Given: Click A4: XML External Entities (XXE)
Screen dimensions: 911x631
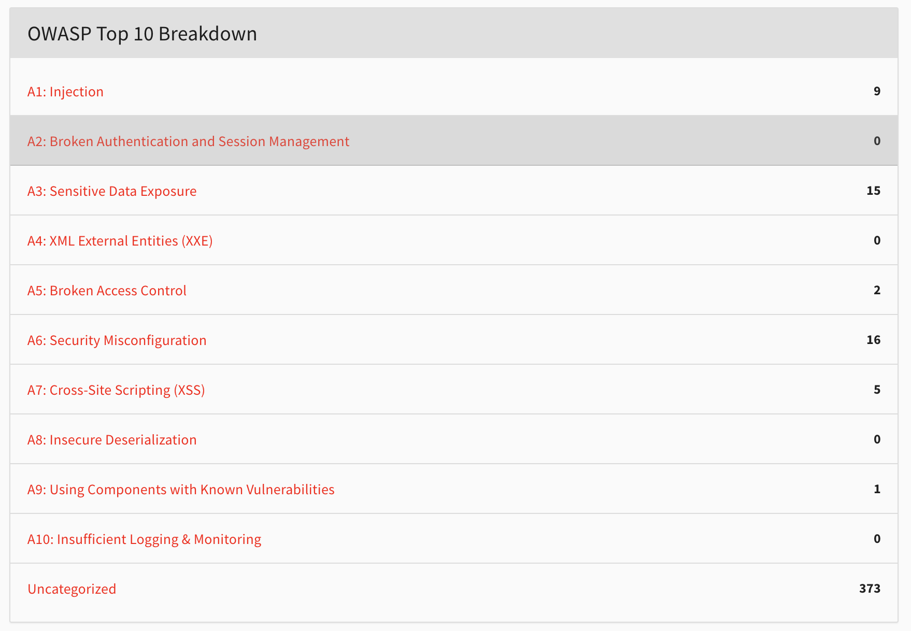Looking at the screenshot, I should [x=120, y=241].
